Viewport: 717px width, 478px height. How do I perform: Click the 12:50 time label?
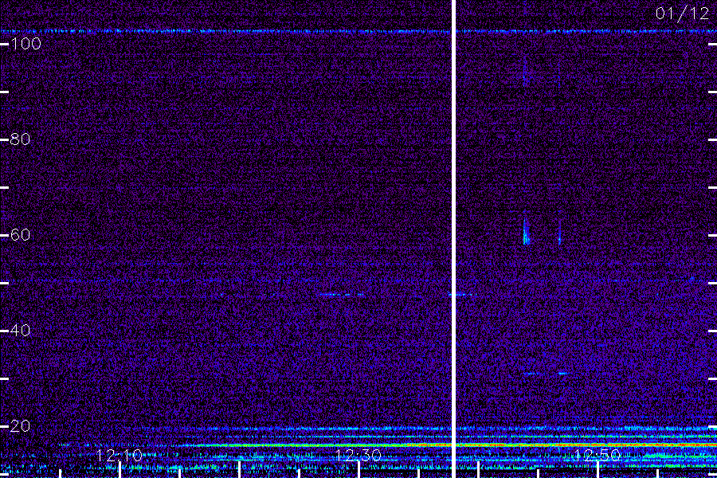click(x=597, y=456)
